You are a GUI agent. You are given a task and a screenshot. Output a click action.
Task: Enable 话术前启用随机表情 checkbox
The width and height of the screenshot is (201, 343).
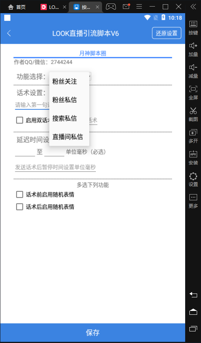(x=20, y=195)
